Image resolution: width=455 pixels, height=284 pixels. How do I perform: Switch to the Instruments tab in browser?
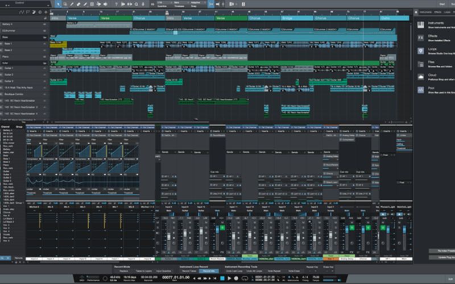(x=425, y=12)
